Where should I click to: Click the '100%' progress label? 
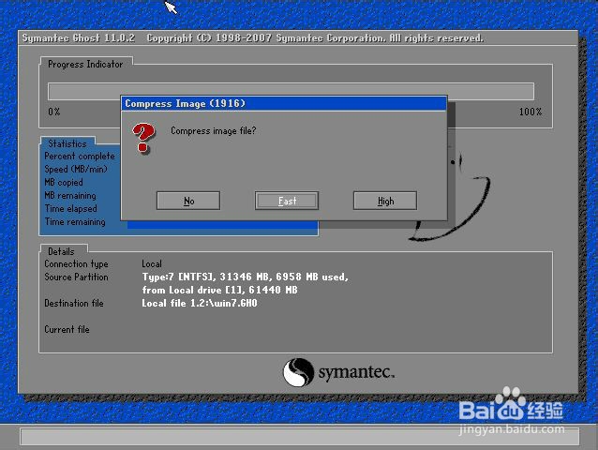coord(531,112)
